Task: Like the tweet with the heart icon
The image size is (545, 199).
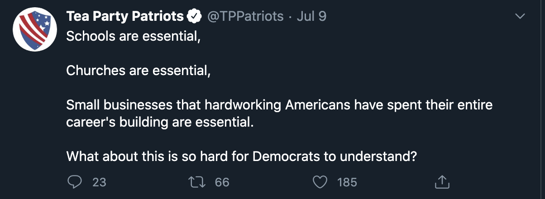Action: (320, 182)
